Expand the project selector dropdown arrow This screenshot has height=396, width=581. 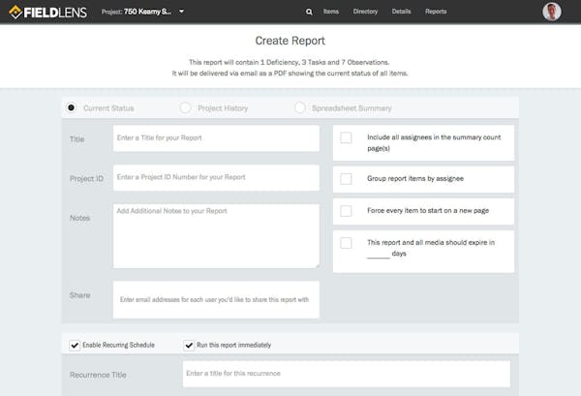point(182,12)
